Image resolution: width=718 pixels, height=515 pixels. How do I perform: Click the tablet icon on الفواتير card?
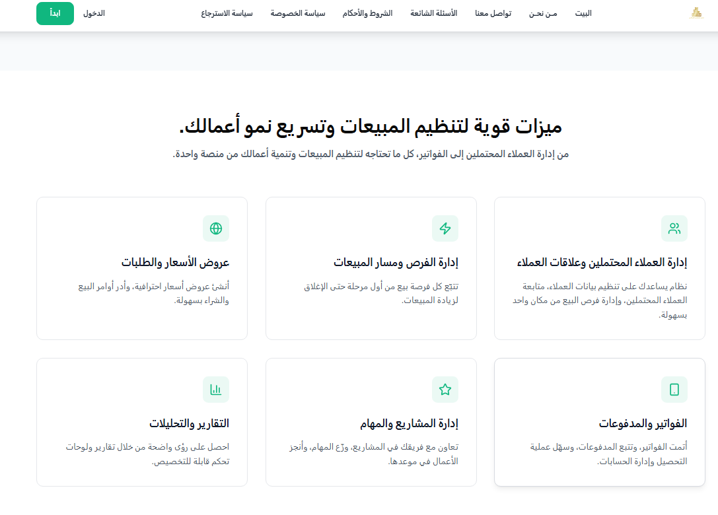[x=674, y=390]
